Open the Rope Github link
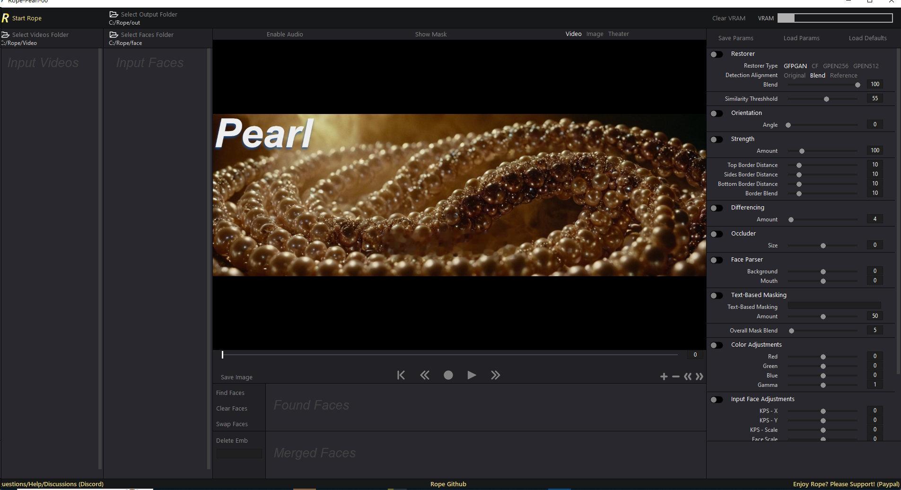Viewport: 901px width, 490px height. click(x=448, y=484)
